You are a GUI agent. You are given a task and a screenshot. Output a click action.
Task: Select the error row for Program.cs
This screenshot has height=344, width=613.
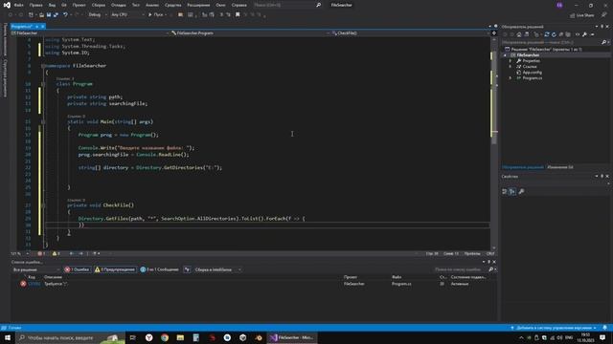254,284
